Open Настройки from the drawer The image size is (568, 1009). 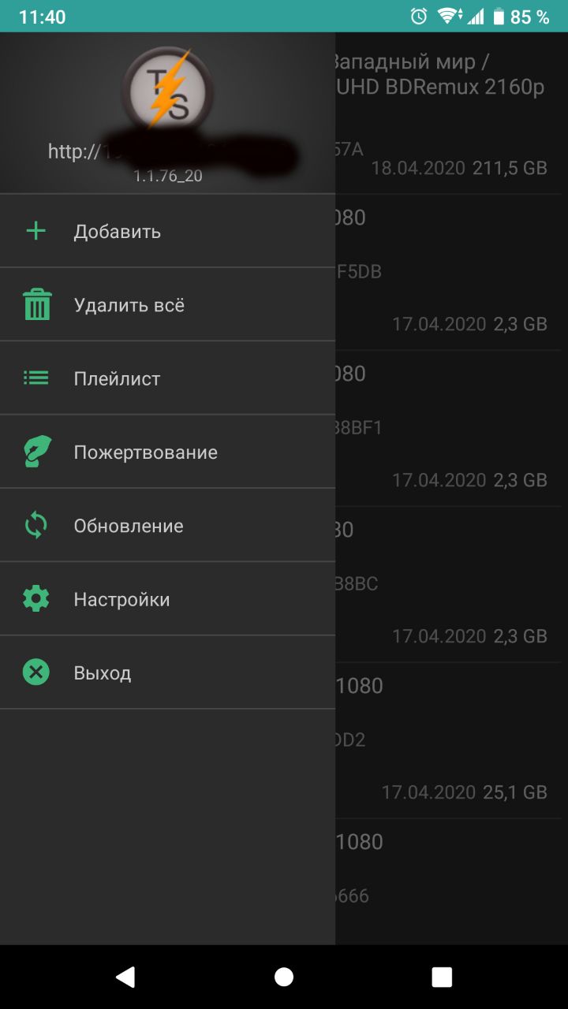167,599
